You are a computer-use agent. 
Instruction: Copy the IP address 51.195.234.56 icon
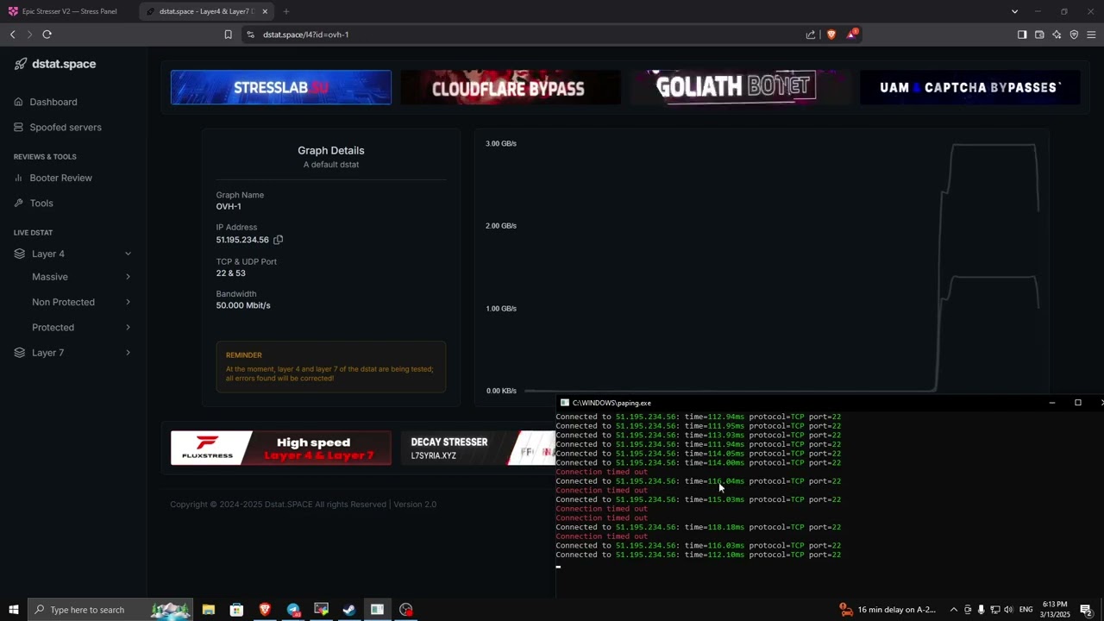click(x=278, y=240)
